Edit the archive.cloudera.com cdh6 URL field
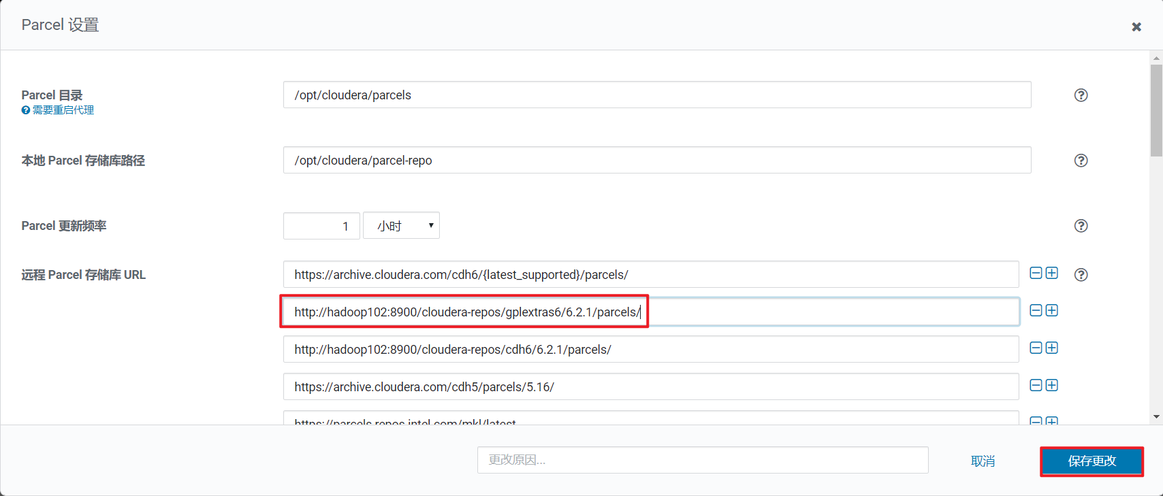The height and width of the screenshot is (496, 1163). point(651,274)
